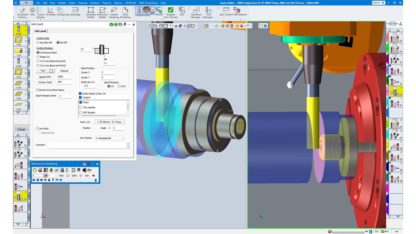Run the Program Error Checker
This screenshot has height=234, width=416.
[171, 13]
